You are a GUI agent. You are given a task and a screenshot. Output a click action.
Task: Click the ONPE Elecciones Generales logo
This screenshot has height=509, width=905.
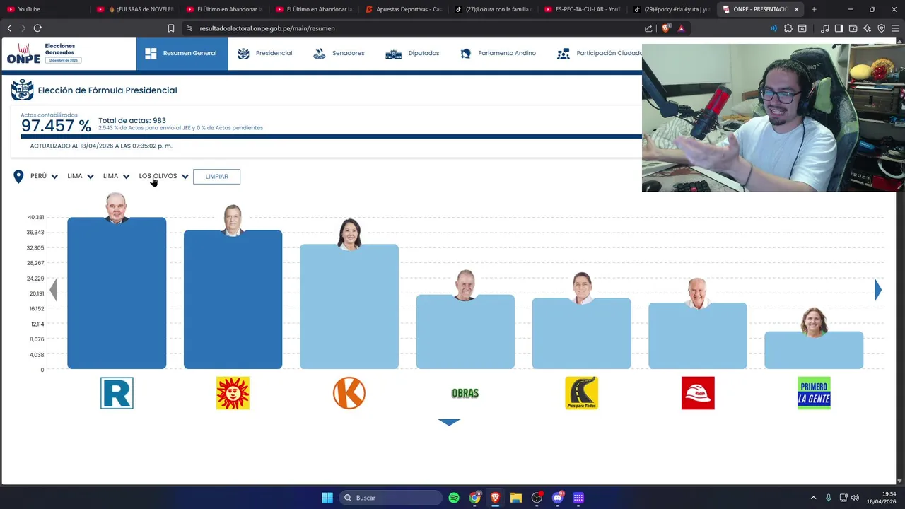point(44,54)
